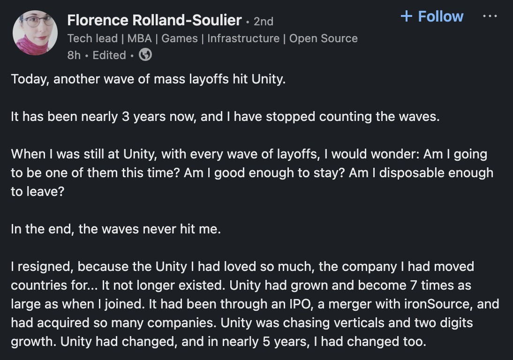Click "Infrastructure" in the author headline
Image resolution: width=513 pixels, height=360 pixels.
(243, 38)
